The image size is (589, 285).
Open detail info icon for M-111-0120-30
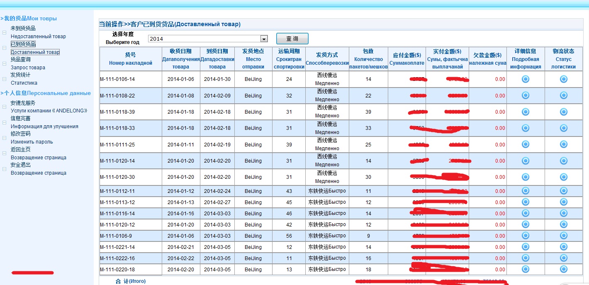[526, 177]
